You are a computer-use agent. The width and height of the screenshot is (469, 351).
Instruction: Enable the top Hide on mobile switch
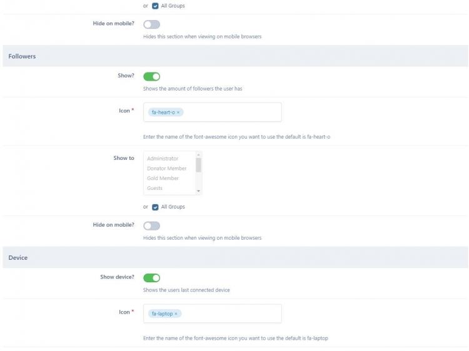pyautogui.click(x=151, y=24)
